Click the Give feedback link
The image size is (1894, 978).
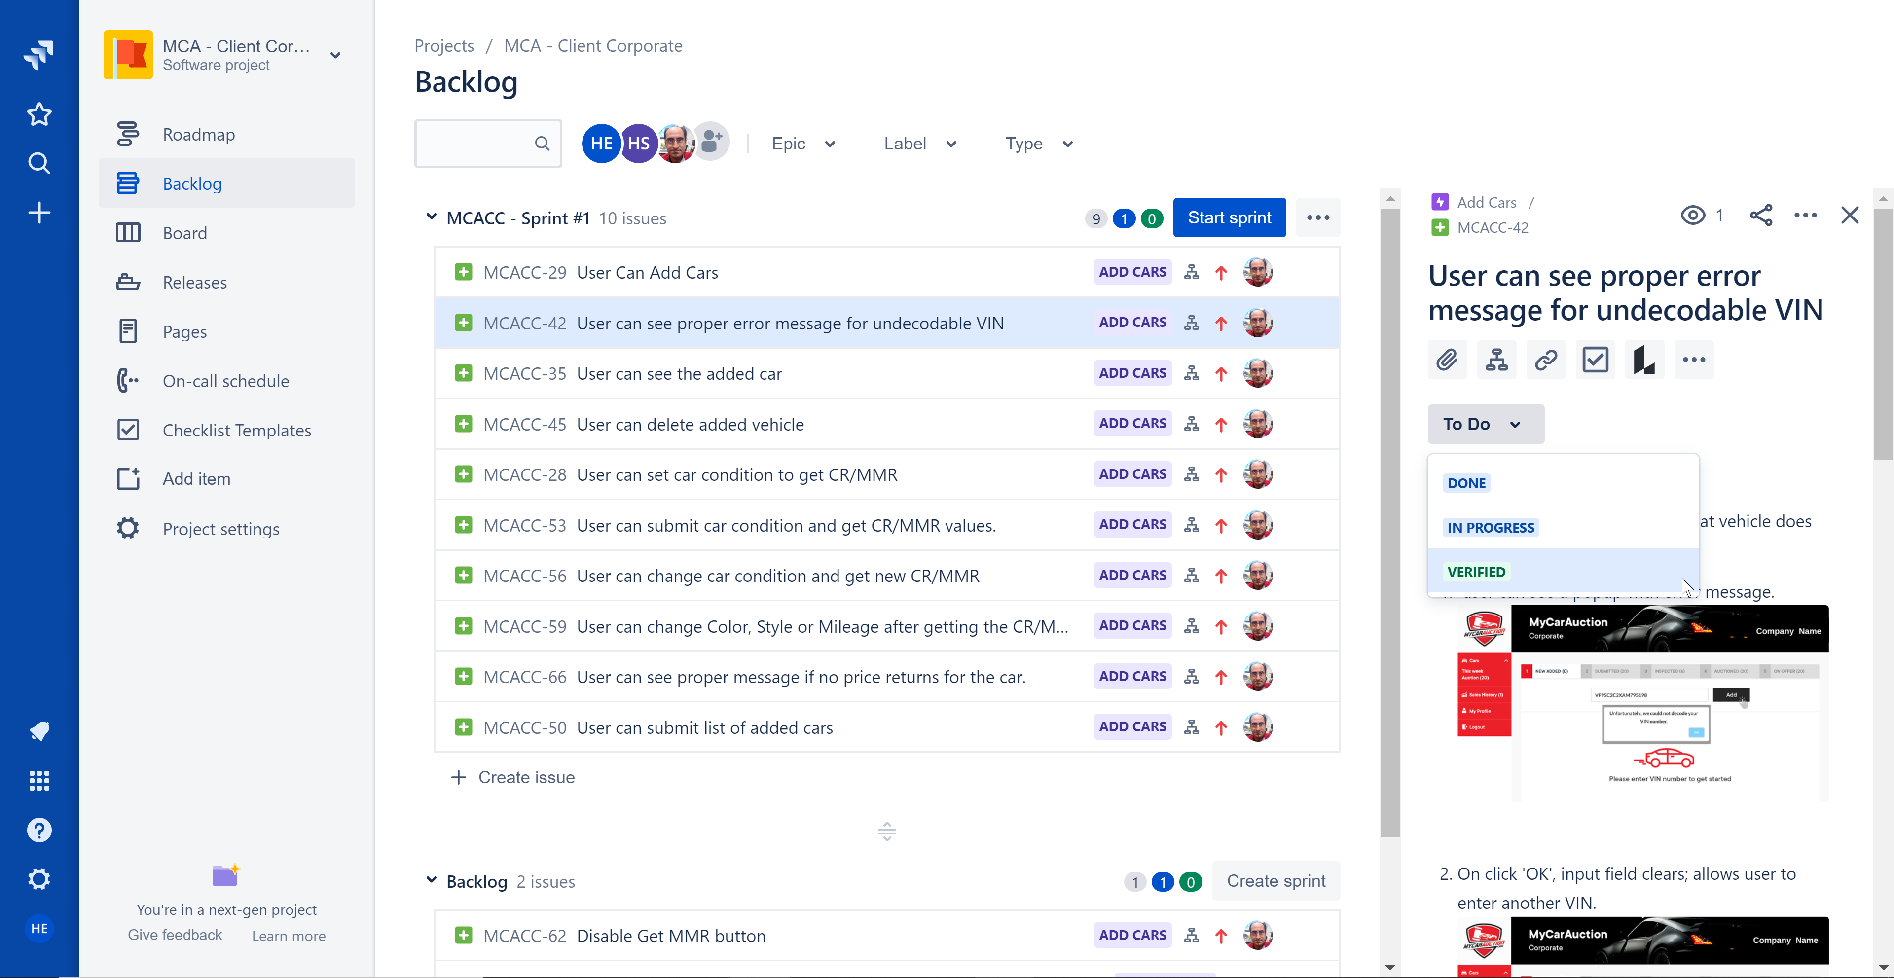click(x=174, y=936)
